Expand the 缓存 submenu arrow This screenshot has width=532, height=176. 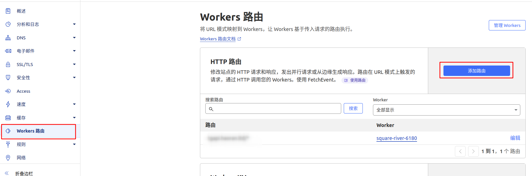tap(74, 118)
